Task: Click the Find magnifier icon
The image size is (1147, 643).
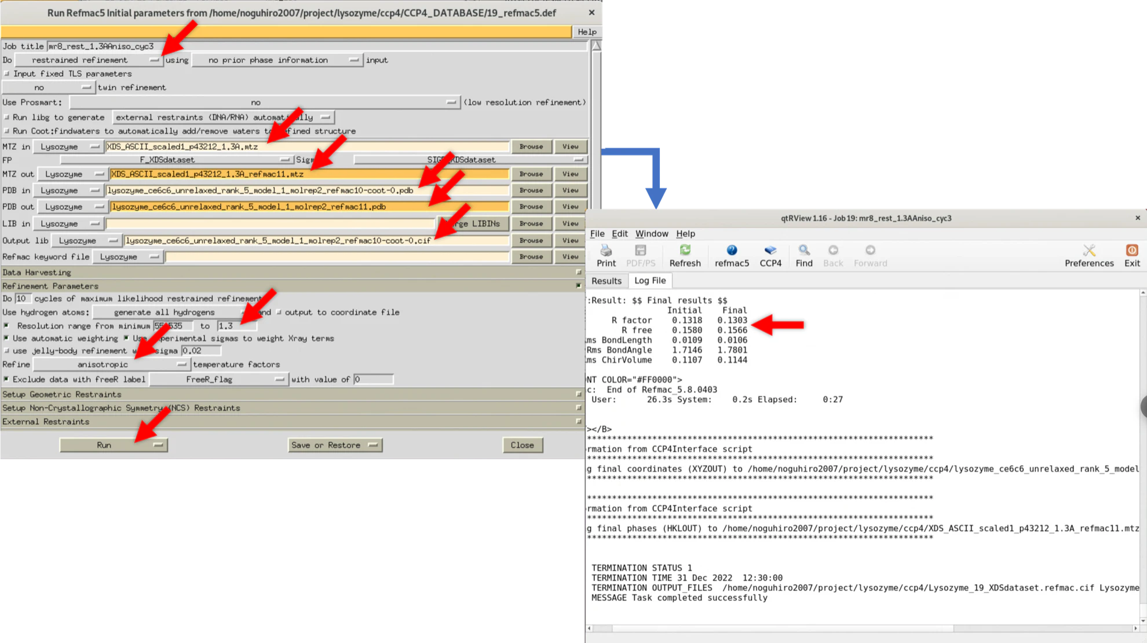Action: click(x=804, y=255)
